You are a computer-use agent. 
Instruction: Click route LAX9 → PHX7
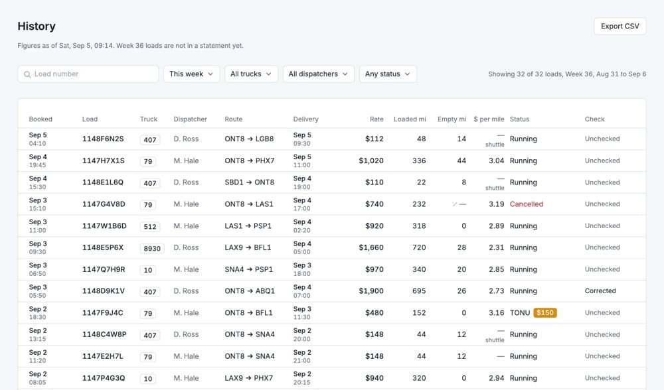pyautogui.click(x=249, y=378)
